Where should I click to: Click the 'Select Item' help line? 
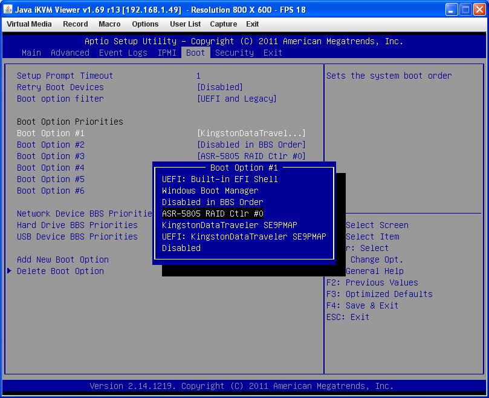pos(372,237)
